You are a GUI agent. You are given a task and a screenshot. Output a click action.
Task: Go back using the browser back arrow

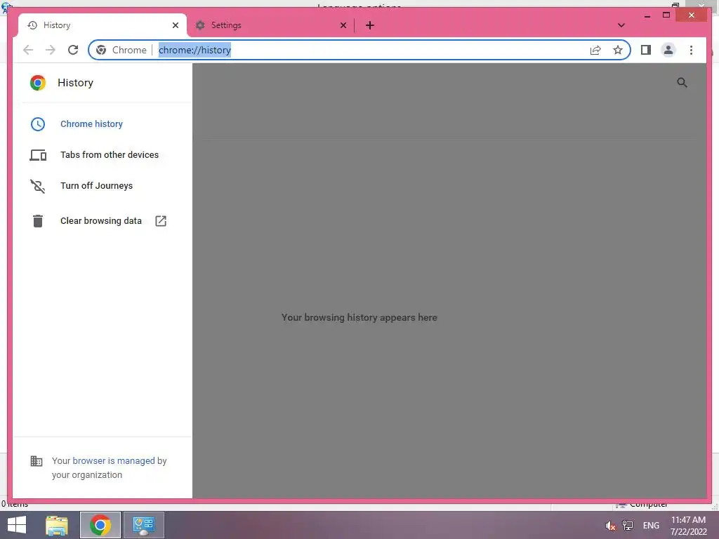click(28, 50)
